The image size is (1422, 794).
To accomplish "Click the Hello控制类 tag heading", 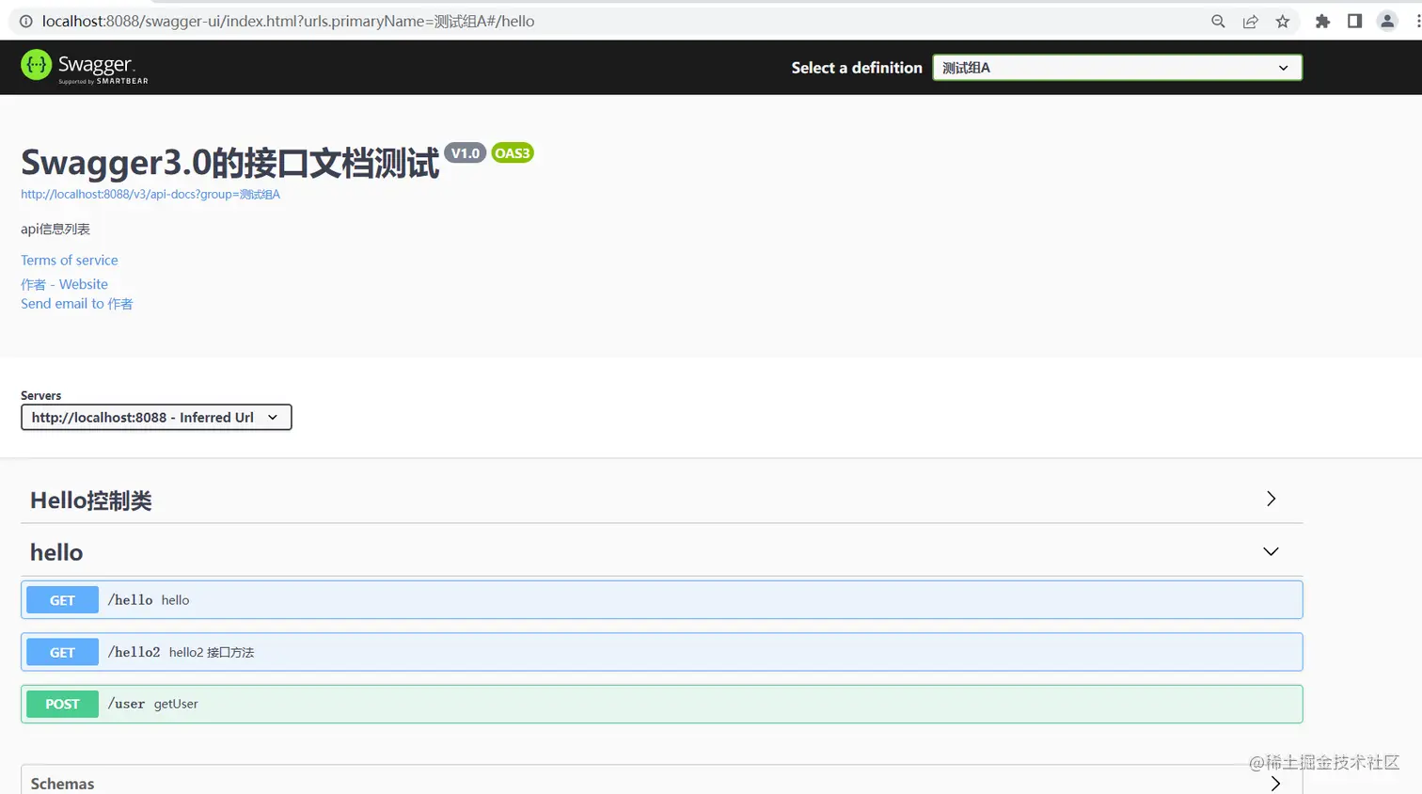I will (91, 500).
